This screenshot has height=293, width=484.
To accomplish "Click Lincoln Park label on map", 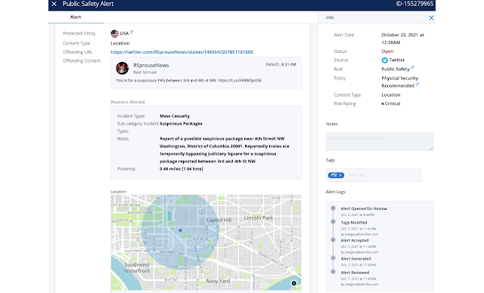I will (x=259, y=217).
